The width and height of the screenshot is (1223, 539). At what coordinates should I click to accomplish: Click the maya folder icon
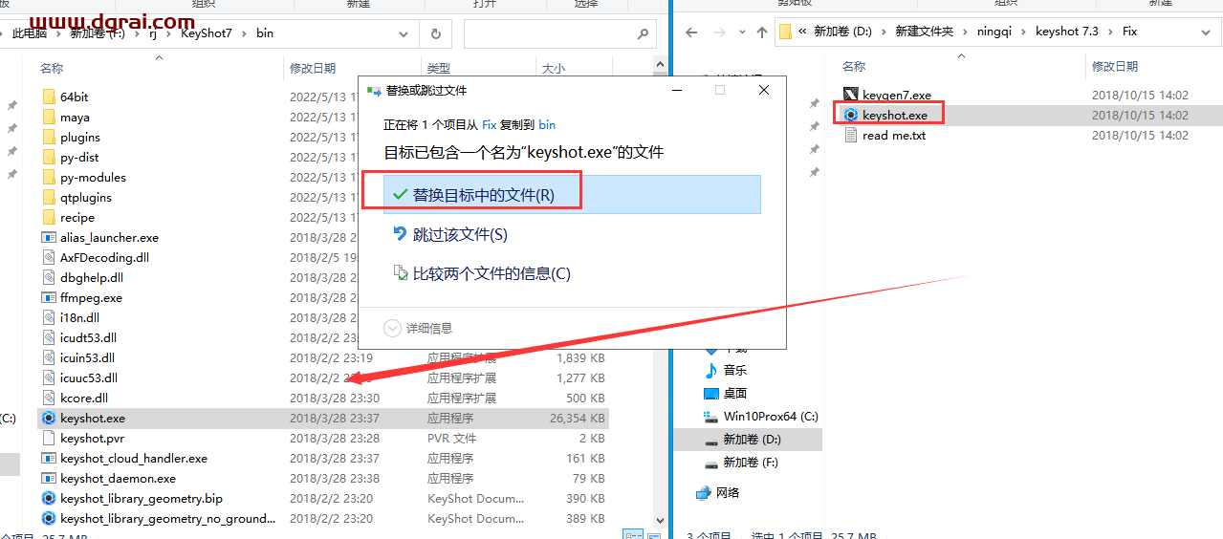[x=50, y=117]
